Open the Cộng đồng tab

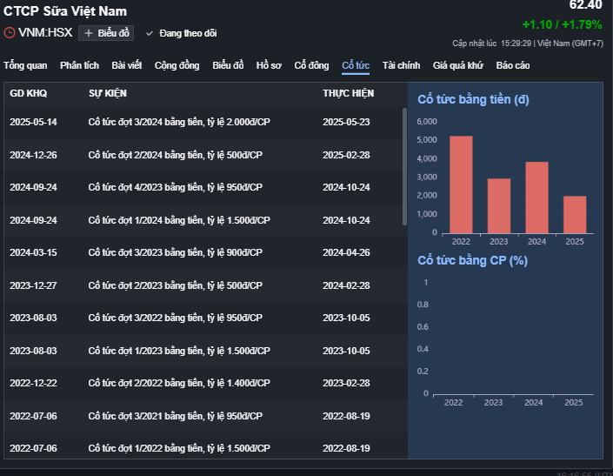pos(177,66)
